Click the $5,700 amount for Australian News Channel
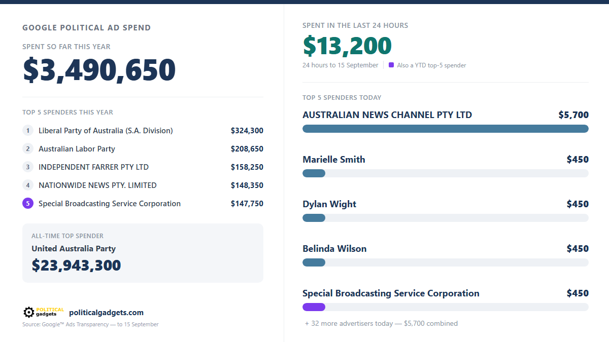 click(573, 115)
